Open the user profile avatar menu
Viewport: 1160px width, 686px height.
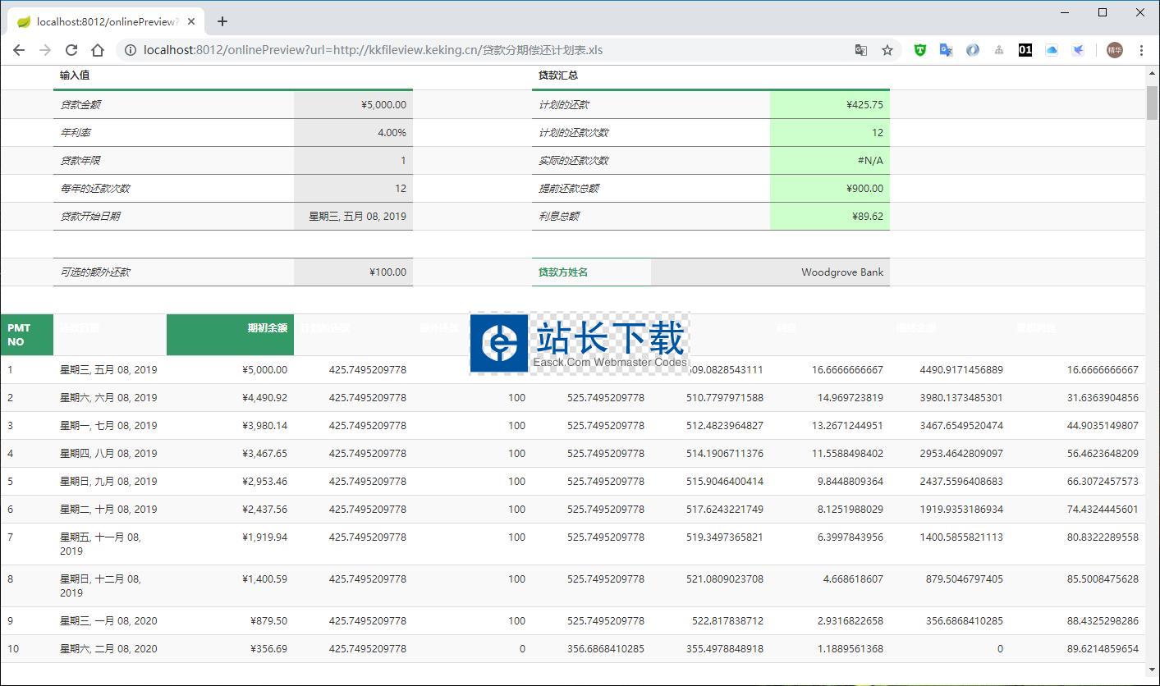1115,50
